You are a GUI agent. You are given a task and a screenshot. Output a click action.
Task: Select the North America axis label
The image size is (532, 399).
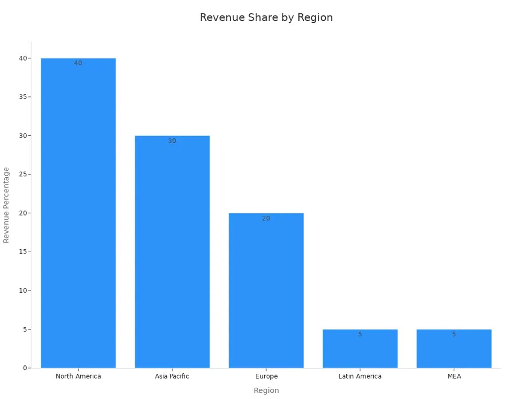point(78,376)
